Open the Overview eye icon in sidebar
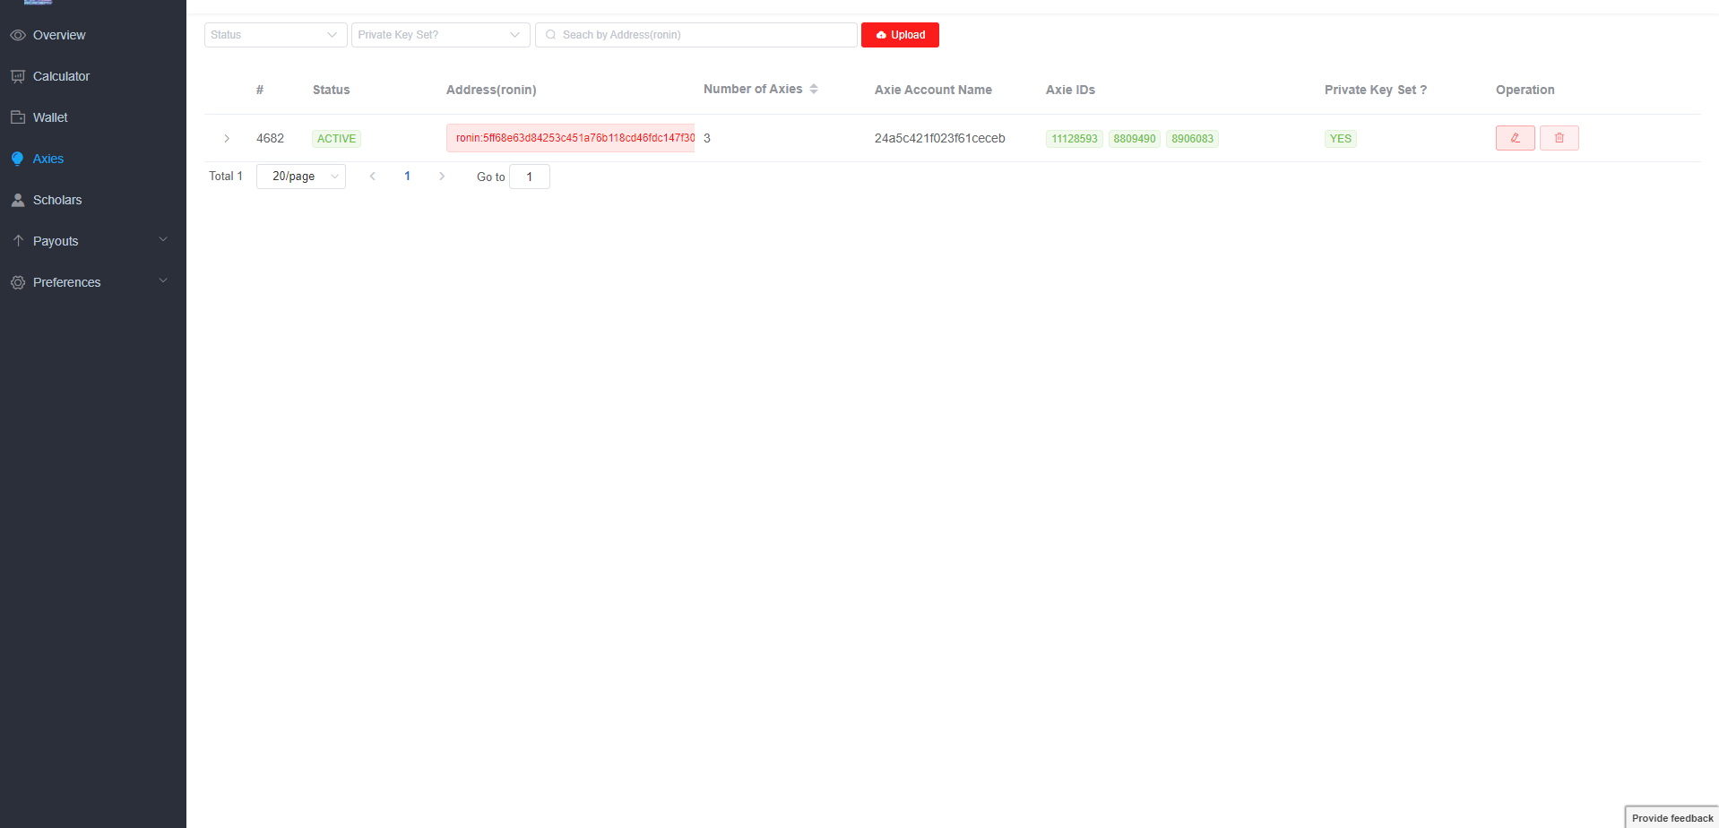The width and height of the screenshot is (1719, 828). click(x=18, y=35)
